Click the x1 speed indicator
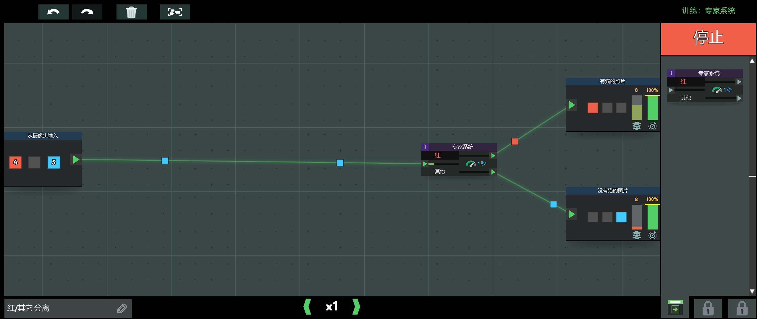The width and height of the screenshot is (757, 319). (x=331, y=307)
